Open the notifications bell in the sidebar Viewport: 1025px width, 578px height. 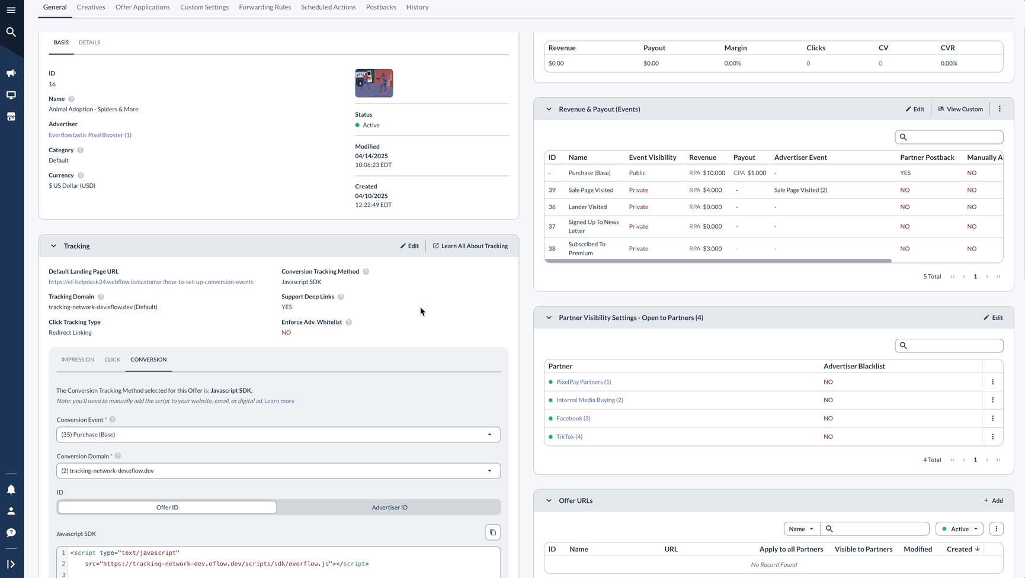coord(11,489)
